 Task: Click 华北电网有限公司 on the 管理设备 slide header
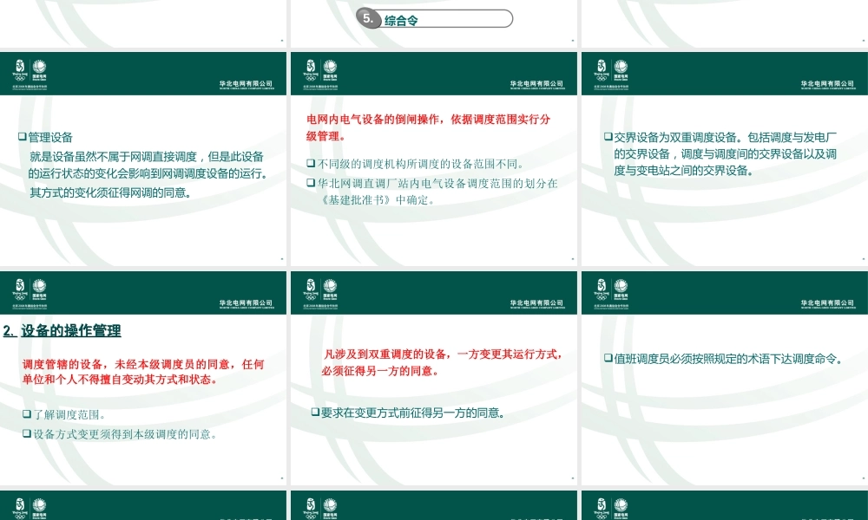tap(246, 83)
